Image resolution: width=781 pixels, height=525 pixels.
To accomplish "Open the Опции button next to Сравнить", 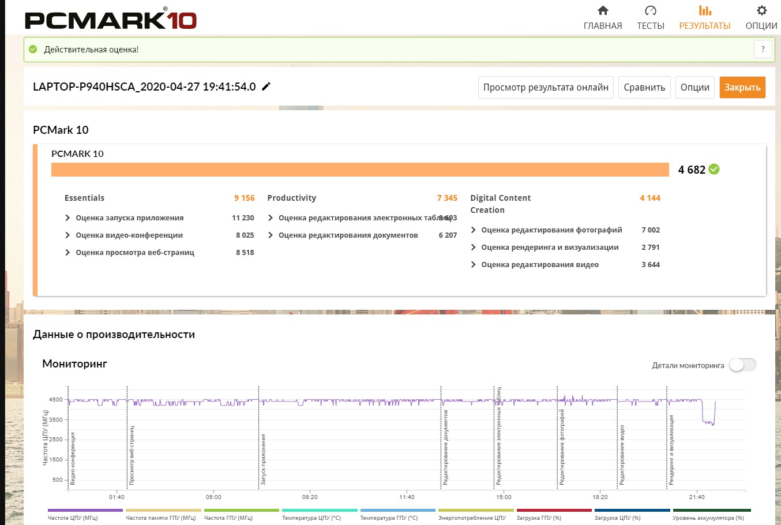I will coord(694,88).
